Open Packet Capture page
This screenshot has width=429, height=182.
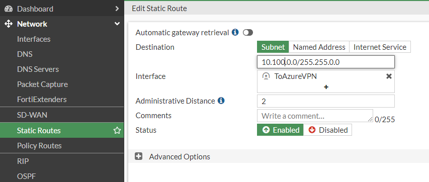[42, 84]
